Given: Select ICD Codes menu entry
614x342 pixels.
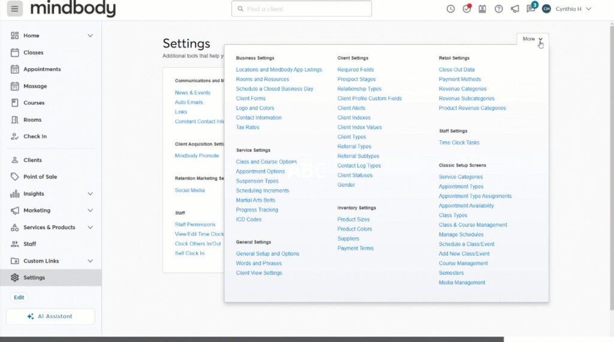Looking at the screenshot, I should tap(249, 220).
